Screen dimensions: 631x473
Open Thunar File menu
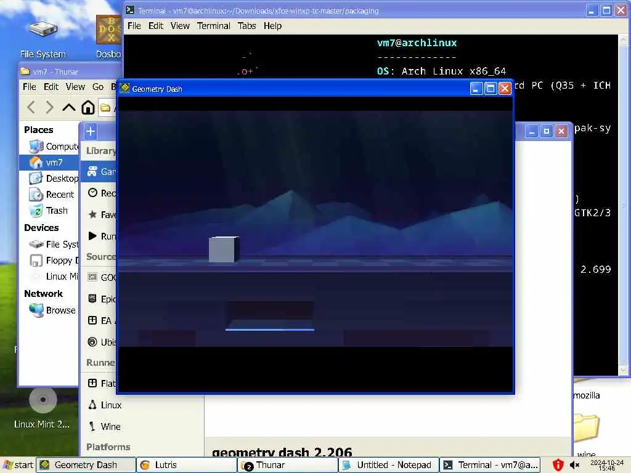click(x=30, y=87)
